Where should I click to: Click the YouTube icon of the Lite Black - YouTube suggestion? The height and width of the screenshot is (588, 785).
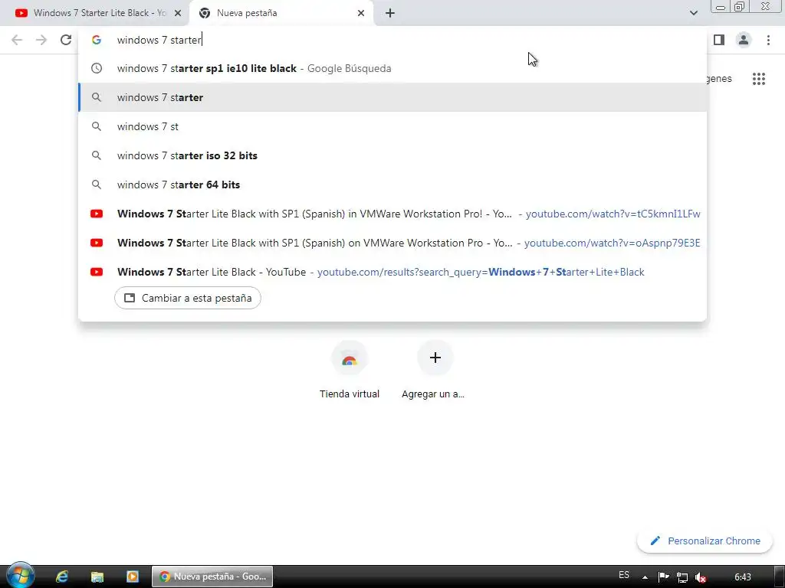pyautogui.click(x=97, y=272)
